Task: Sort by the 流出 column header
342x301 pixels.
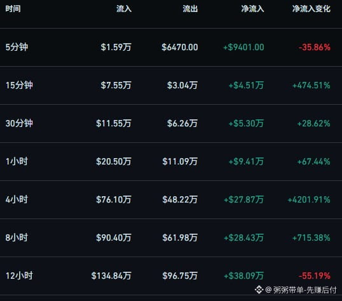Action: [x=190, y=9]
